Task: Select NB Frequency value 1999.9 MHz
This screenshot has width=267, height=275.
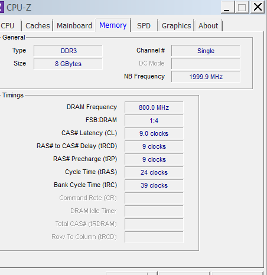Action: pyautogui.click(x=206, y=77)
